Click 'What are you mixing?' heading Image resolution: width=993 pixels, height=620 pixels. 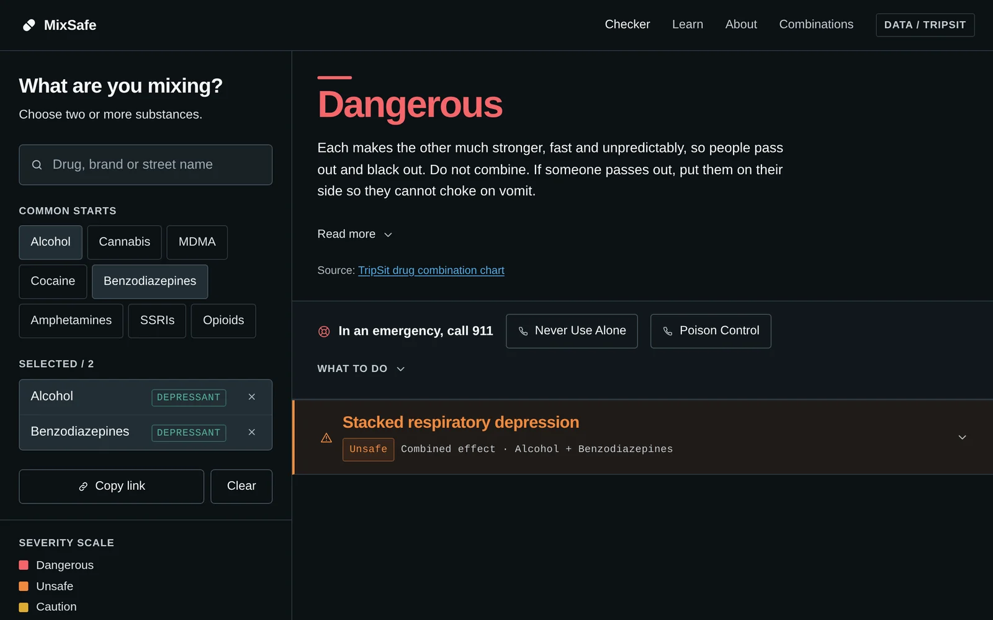pos(120,86)
